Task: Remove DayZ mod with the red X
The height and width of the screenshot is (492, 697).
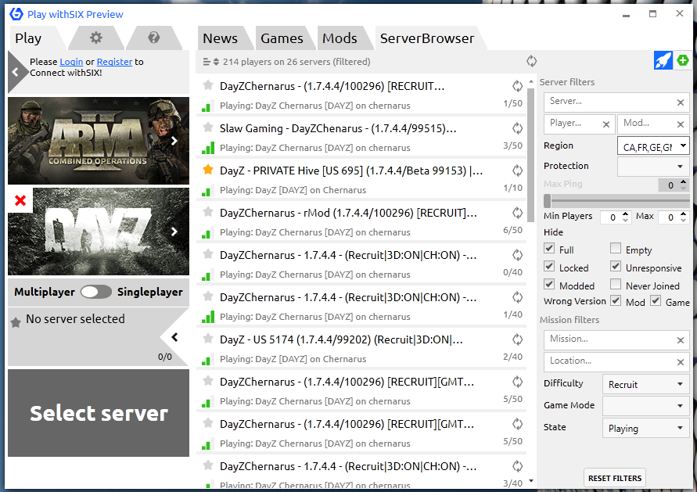Action: point(20,201)
